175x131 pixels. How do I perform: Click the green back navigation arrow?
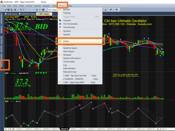[x=37, y=10]
